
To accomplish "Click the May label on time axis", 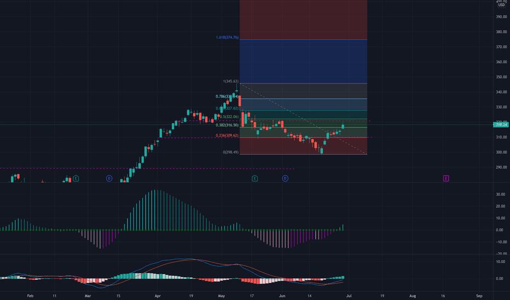I will [222, 296].
